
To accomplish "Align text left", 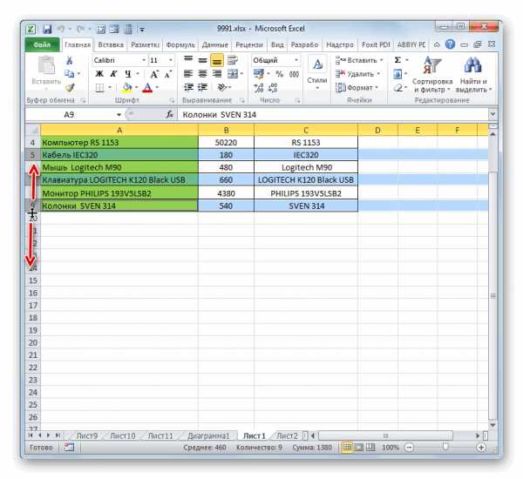I will [188, 74].
